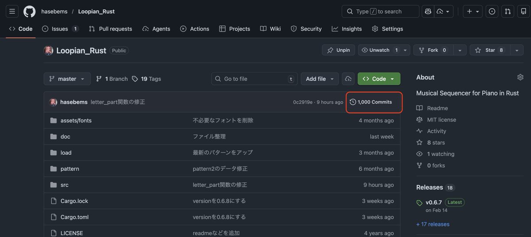The height and width of the screenshot is (237, 531).
Task: Click the cloud download icon next to Add file
Action: 348,79
